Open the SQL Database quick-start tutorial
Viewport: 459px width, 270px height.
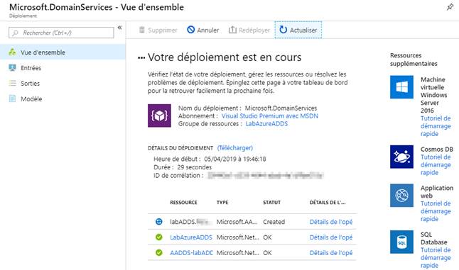pos(436,258)
